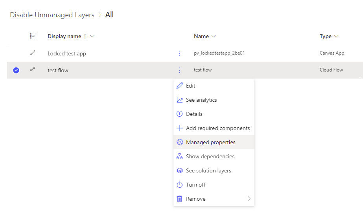Click the gear icon for Managed properties
The height and width of the screenshot is (218, 363).
click(x=180, y=142)
